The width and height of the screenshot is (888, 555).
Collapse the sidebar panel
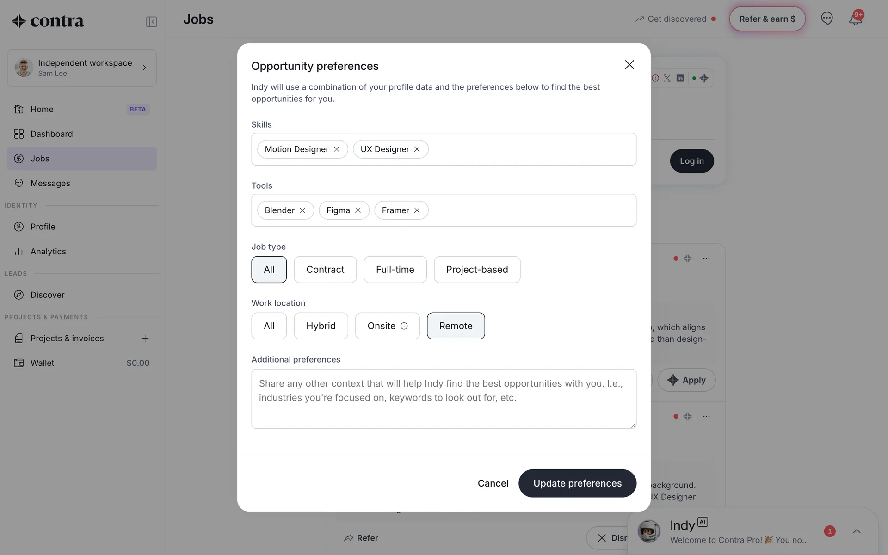151,22
